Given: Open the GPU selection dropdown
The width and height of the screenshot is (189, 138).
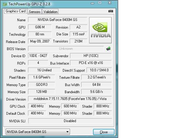Looking at the screenshot, I should click(x=38, y=132).
